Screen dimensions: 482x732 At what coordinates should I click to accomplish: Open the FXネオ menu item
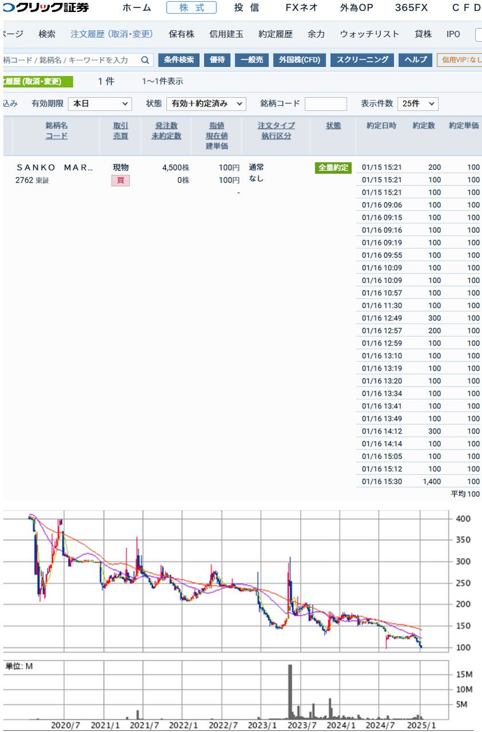point(302,7)
